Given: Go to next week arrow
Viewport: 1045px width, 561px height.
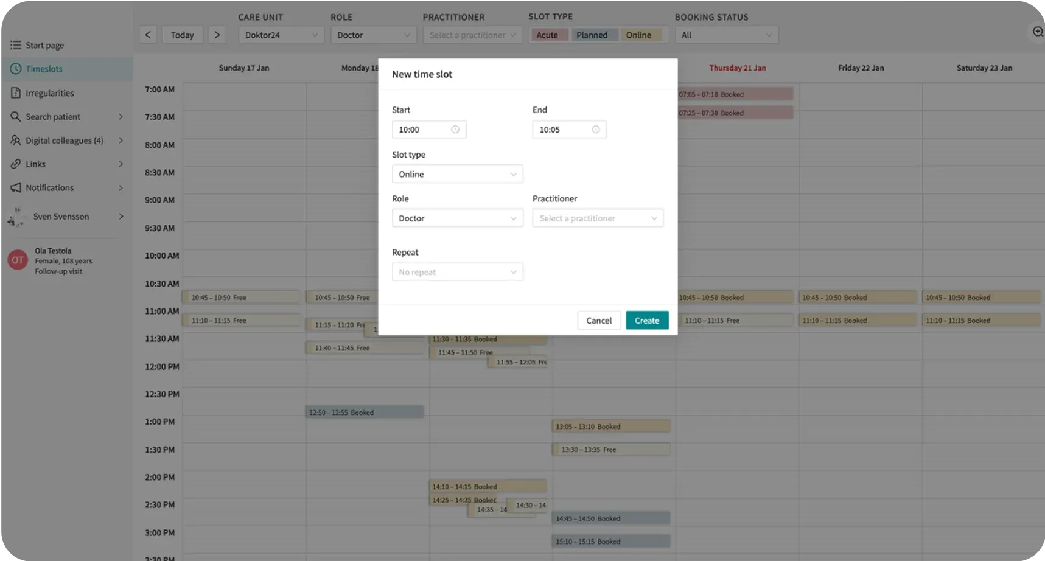Looking at the screenshot, I should 217,35.
